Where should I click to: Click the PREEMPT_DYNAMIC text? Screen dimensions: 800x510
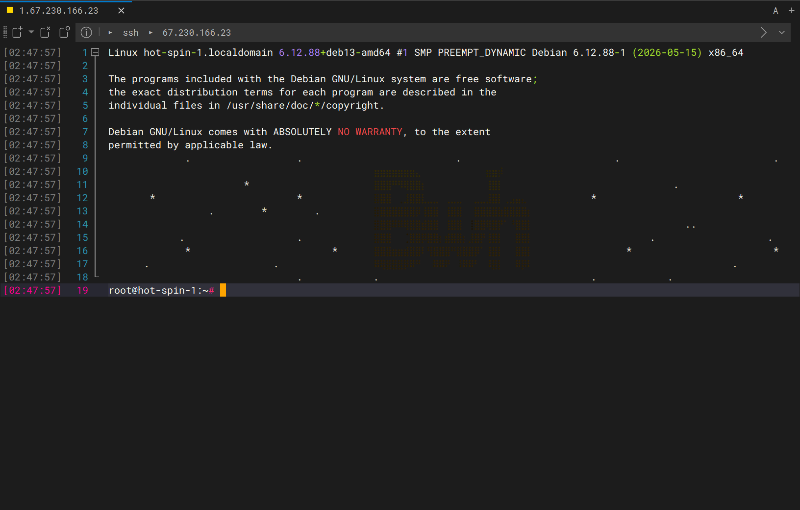coord(482,52)
